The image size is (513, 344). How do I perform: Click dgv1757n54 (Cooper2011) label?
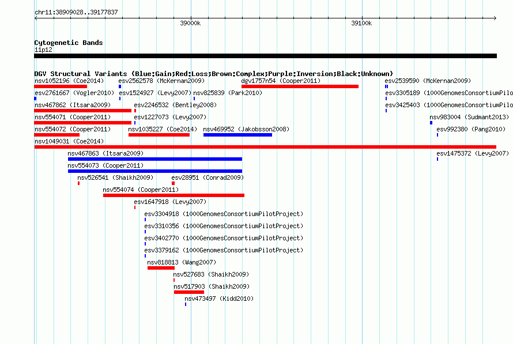click(x=281, y=81)
